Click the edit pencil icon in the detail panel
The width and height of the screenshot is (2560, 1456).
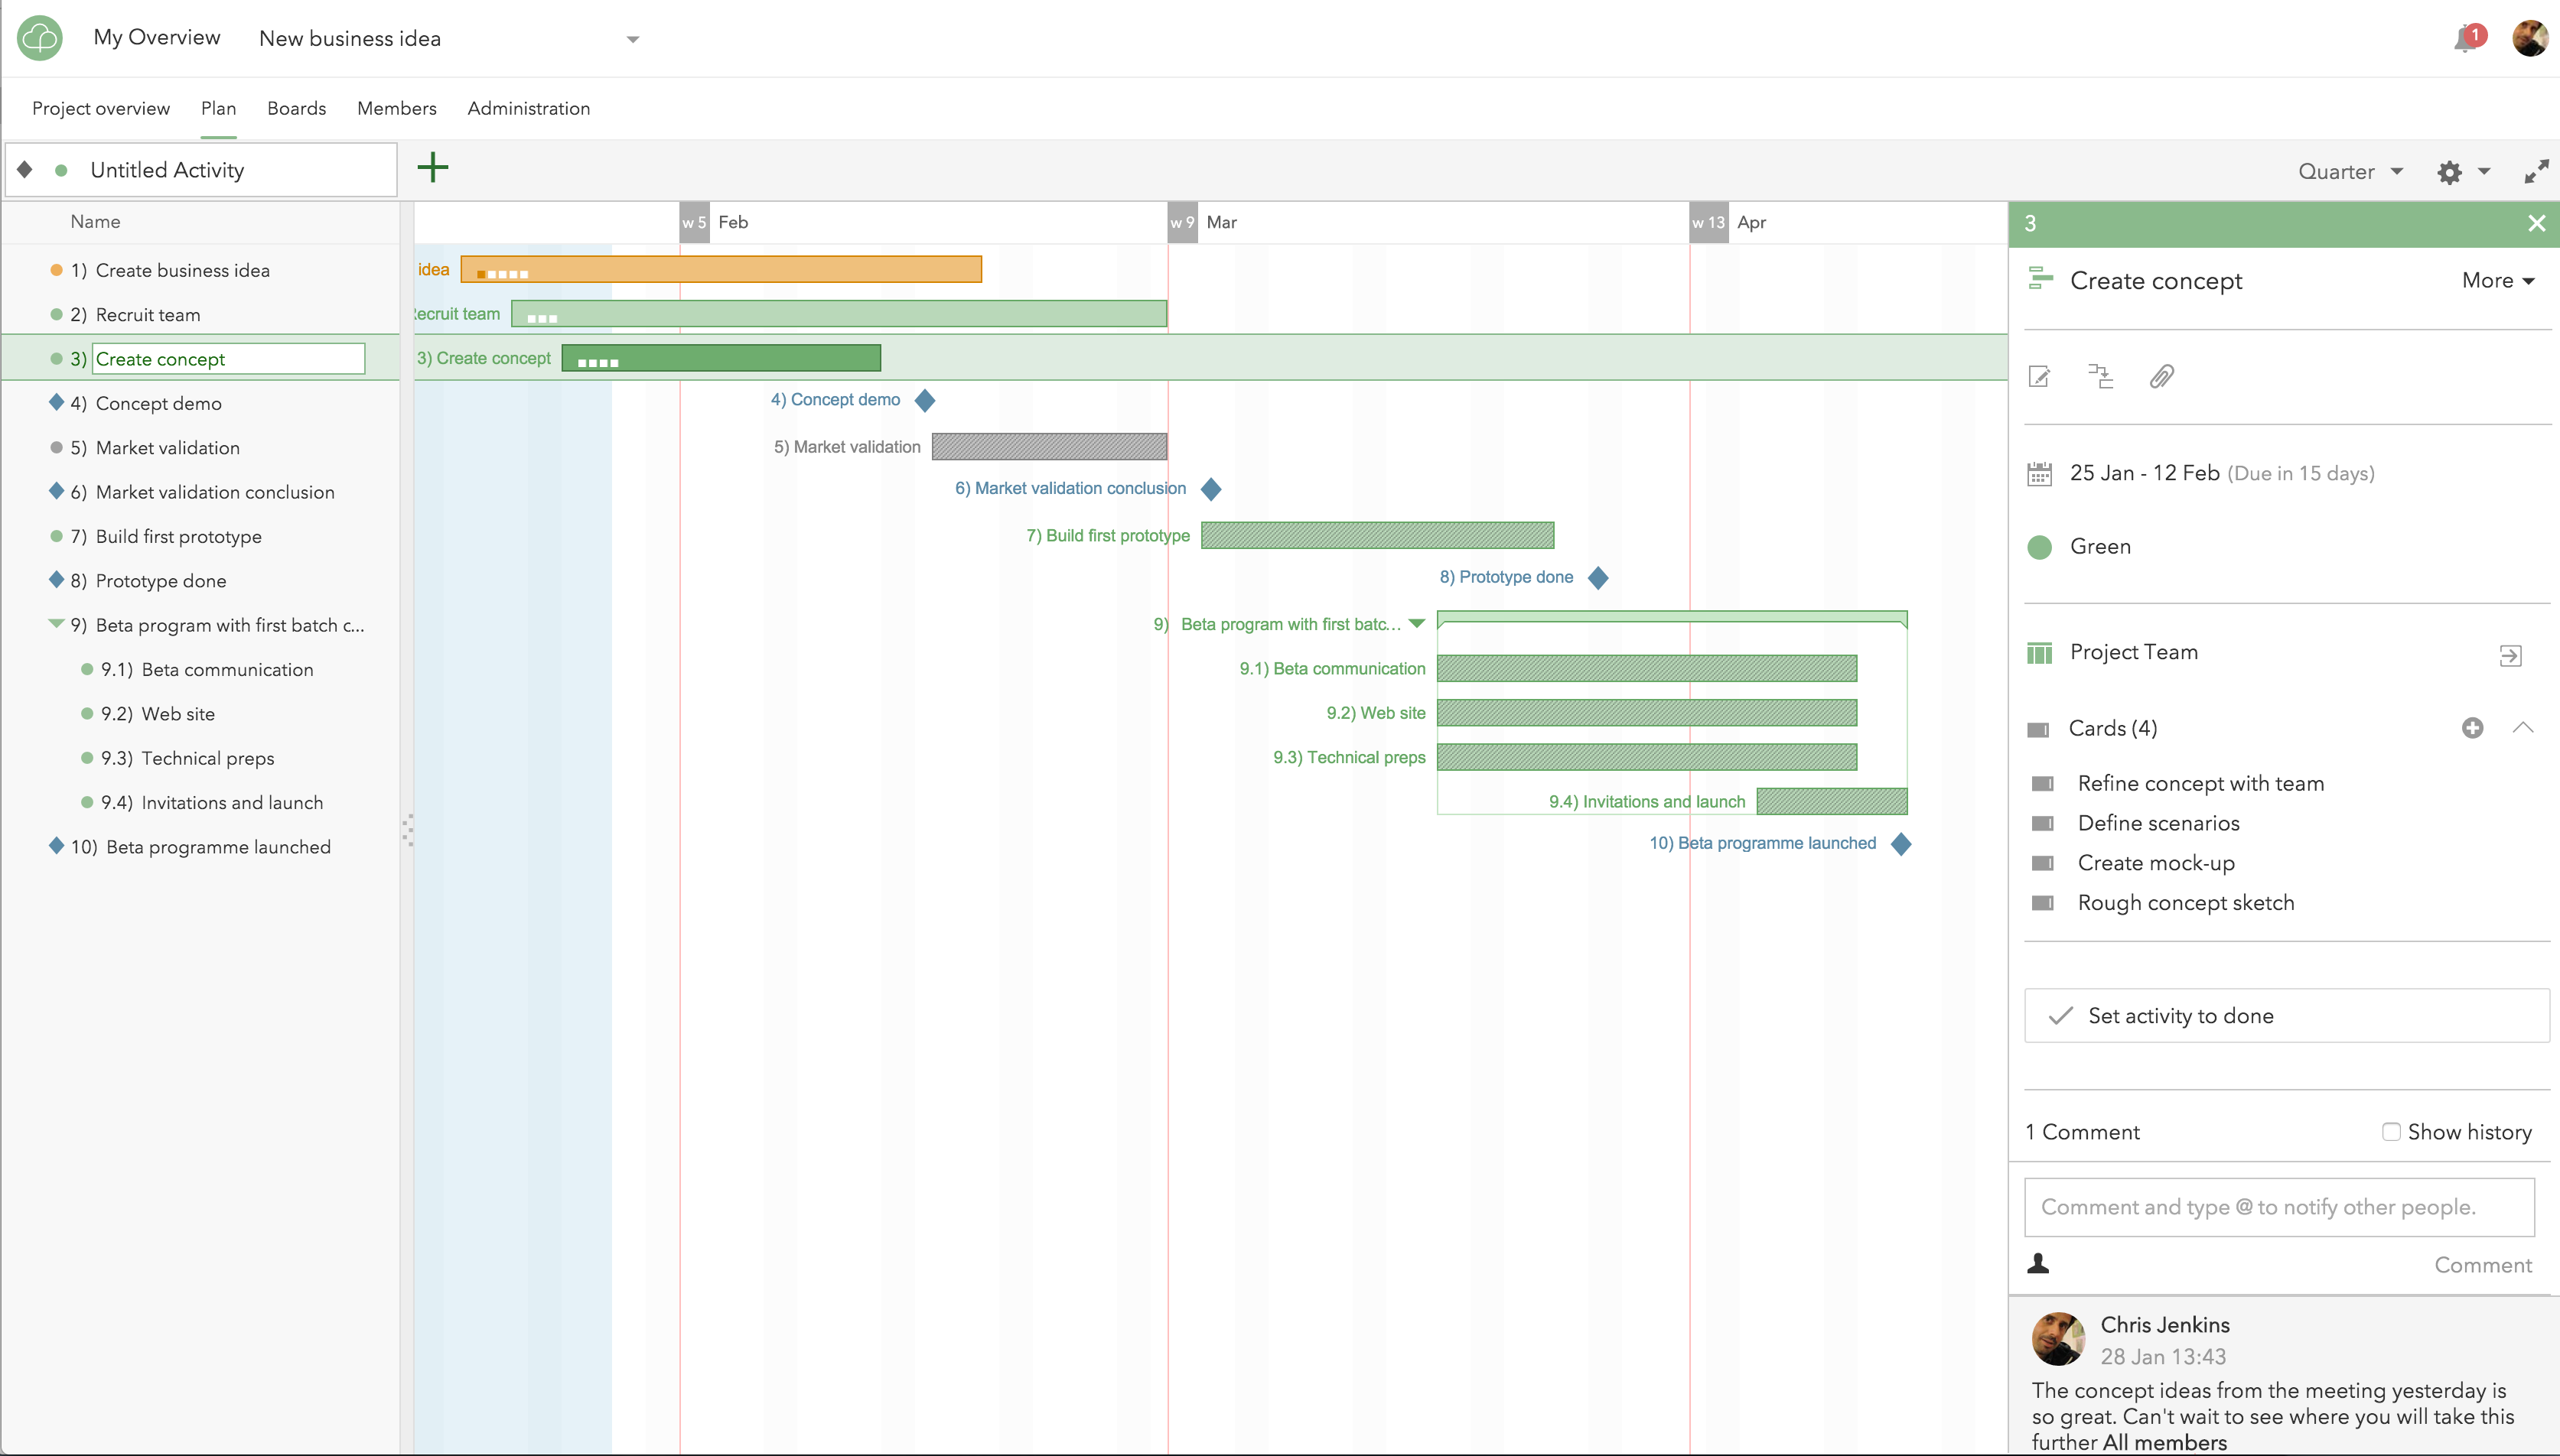[x=2039, y=377]
